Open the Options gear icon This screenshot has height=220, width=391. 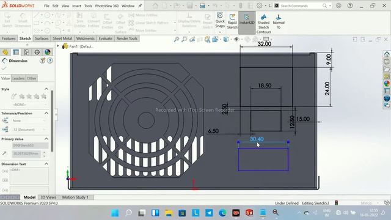click(259, 5)
